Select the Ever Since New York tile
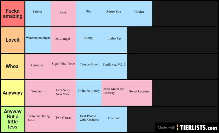 tap(63, 93)
